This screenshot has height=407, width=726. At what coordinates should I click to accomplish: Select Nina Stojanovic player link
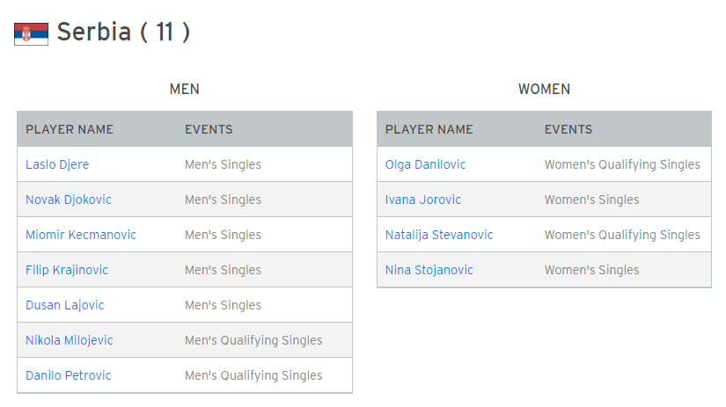(429, 270)
